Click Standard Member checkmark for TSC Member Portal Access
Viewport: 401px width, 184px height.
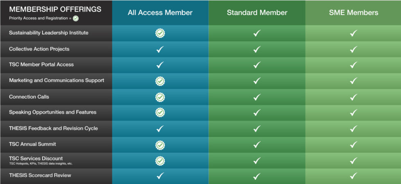tap(257, 65)
